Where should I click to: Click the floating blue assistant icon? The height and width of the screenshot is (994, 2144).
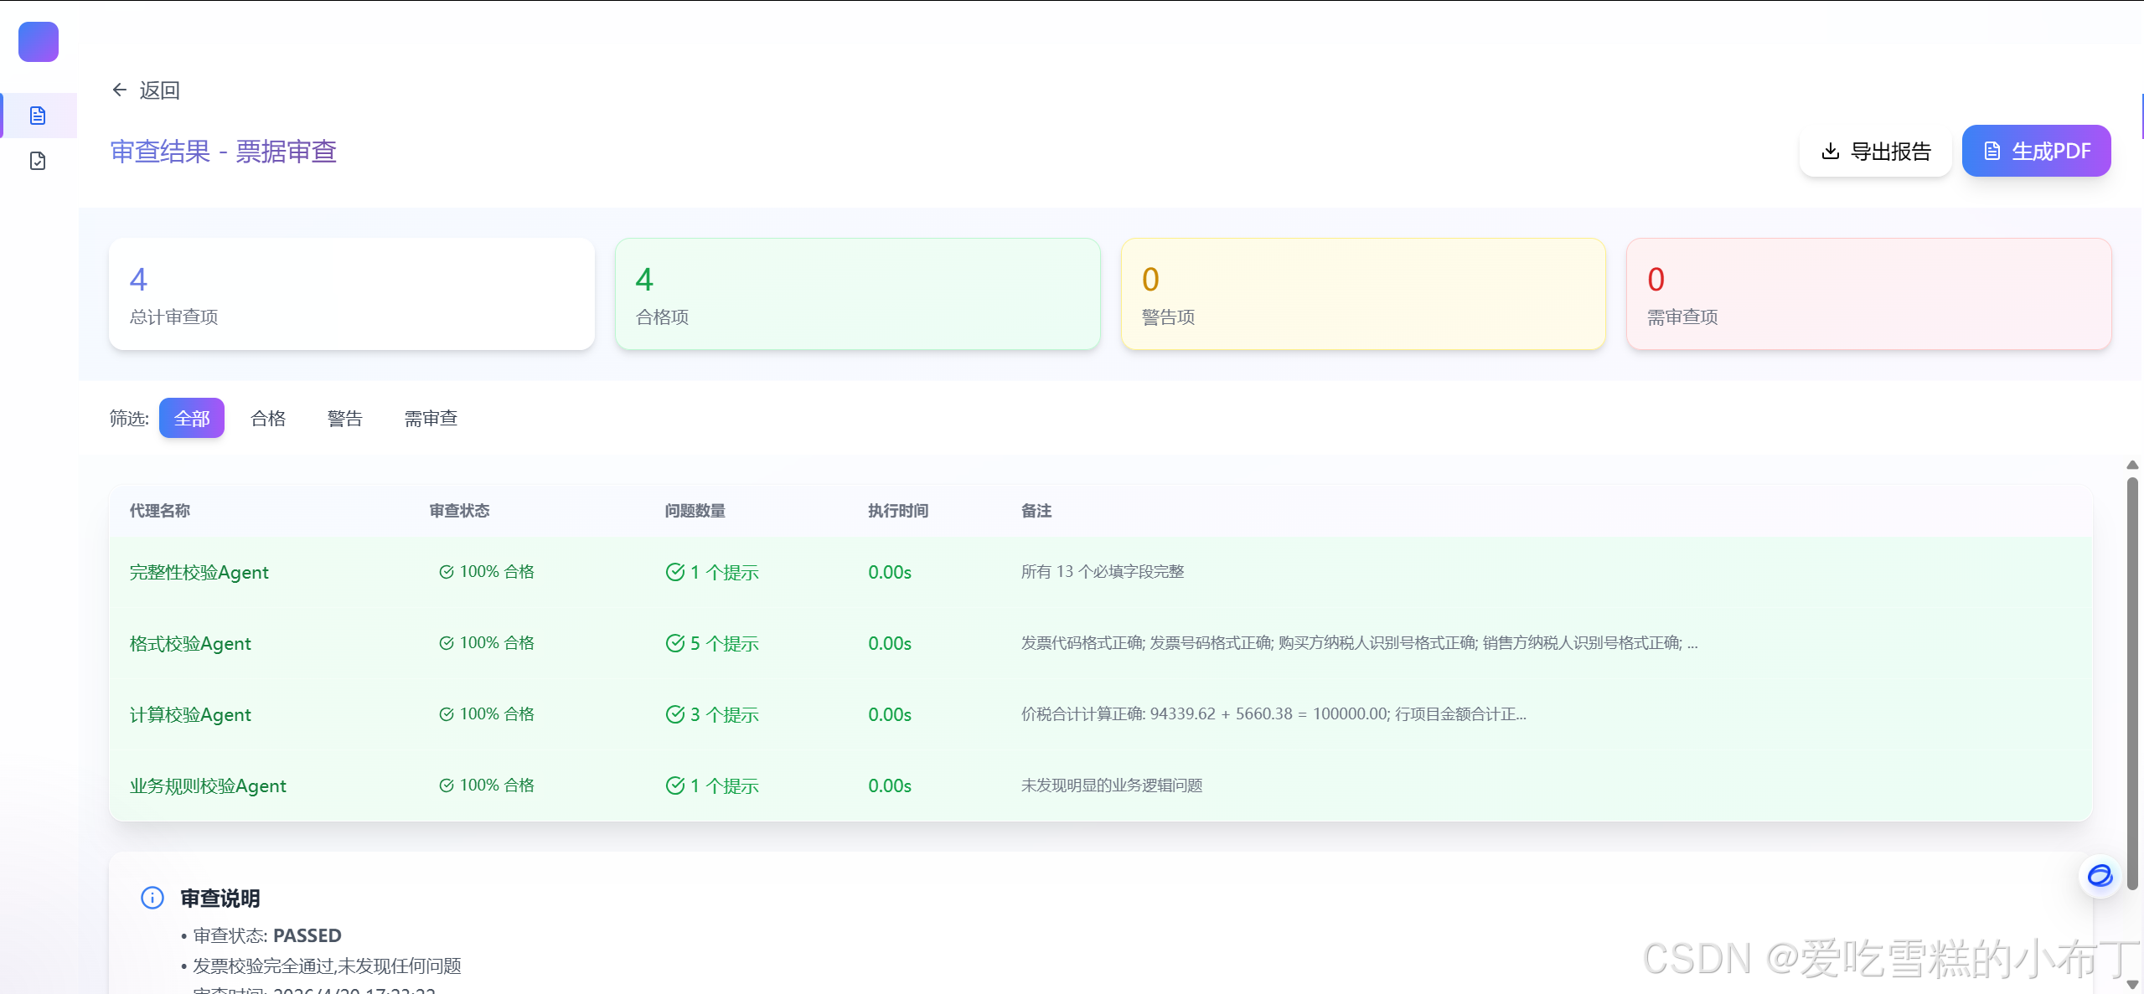pos(2100,876)
